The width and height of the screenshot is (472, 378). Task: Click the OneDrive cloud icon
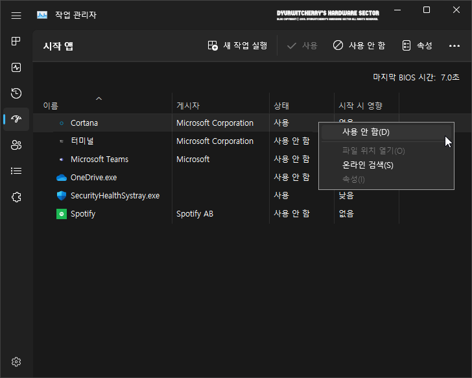[x=62, y=178]
